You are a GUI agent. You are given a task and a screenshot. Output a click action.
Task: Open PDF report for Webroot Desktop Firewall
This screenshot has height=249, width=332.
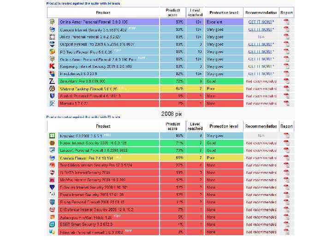[x=286, y=89]
